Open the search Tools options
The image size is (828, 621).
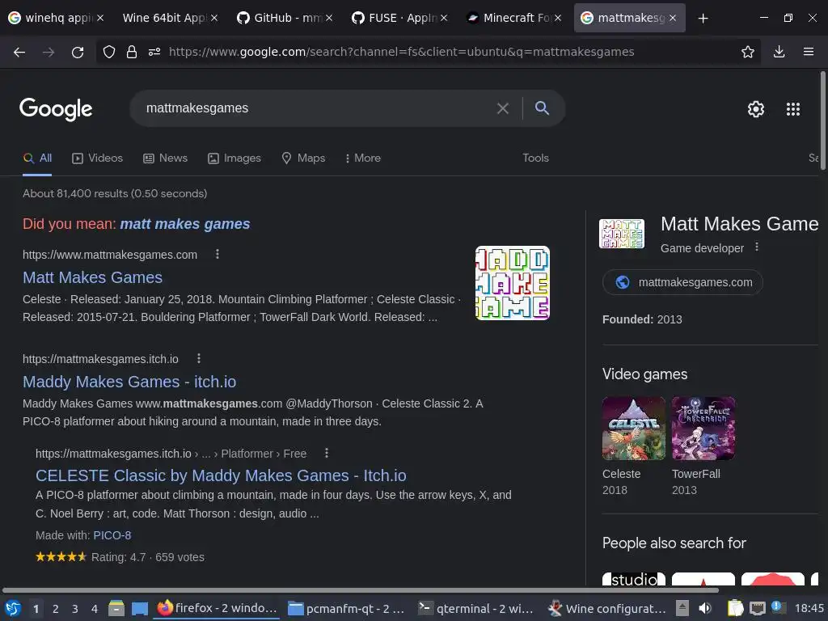tap(535, 158)
